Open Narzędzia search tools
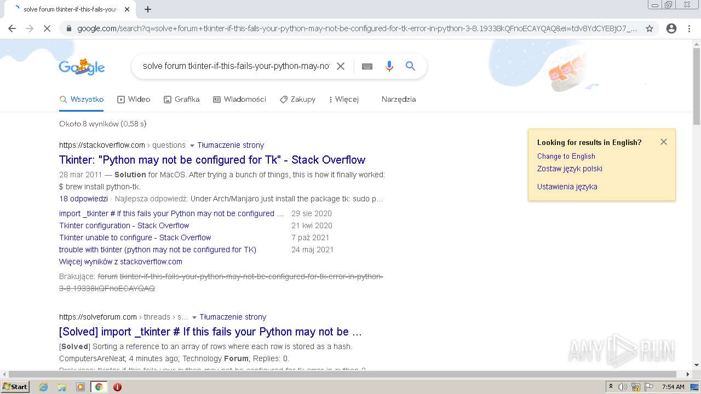Viewport: 701px width, 394px height. pos(399,99)
